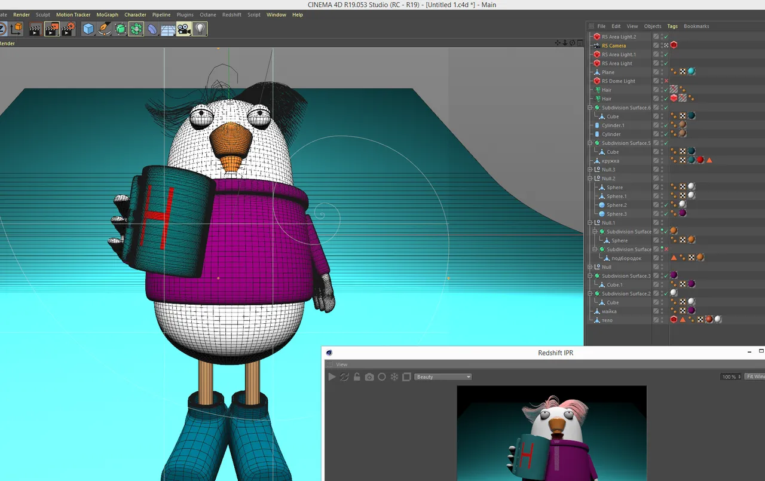This screenshot has height=481, width=765.
Task: Collapse the Subdivision Surface.2 tree node
Action: pyautogui.click(x=590, y=293)
